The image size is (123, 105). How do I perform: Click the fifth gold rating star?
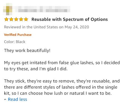[26, 19]
